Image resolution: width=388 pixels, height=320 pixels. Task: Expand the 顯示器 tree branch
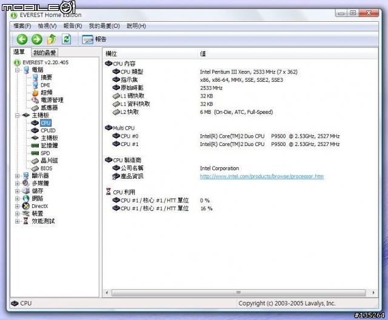pos(18,176)
